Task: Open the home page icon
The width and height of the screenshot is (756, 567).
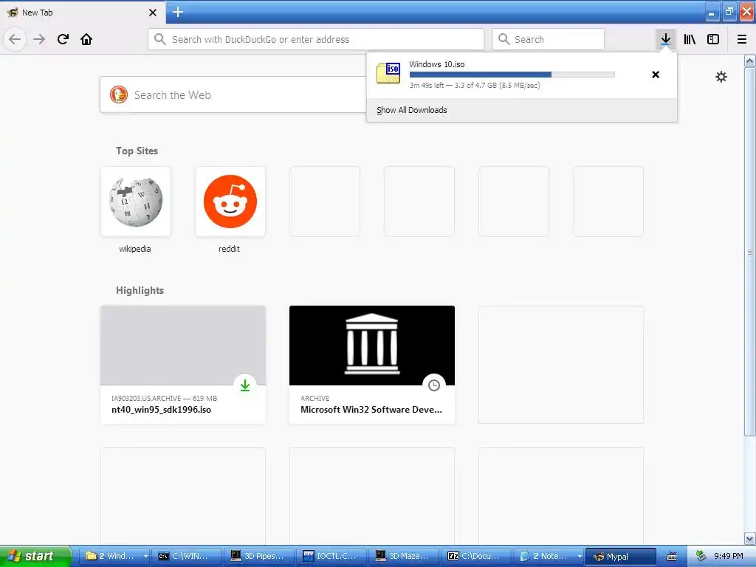Action: pos(86,39)
